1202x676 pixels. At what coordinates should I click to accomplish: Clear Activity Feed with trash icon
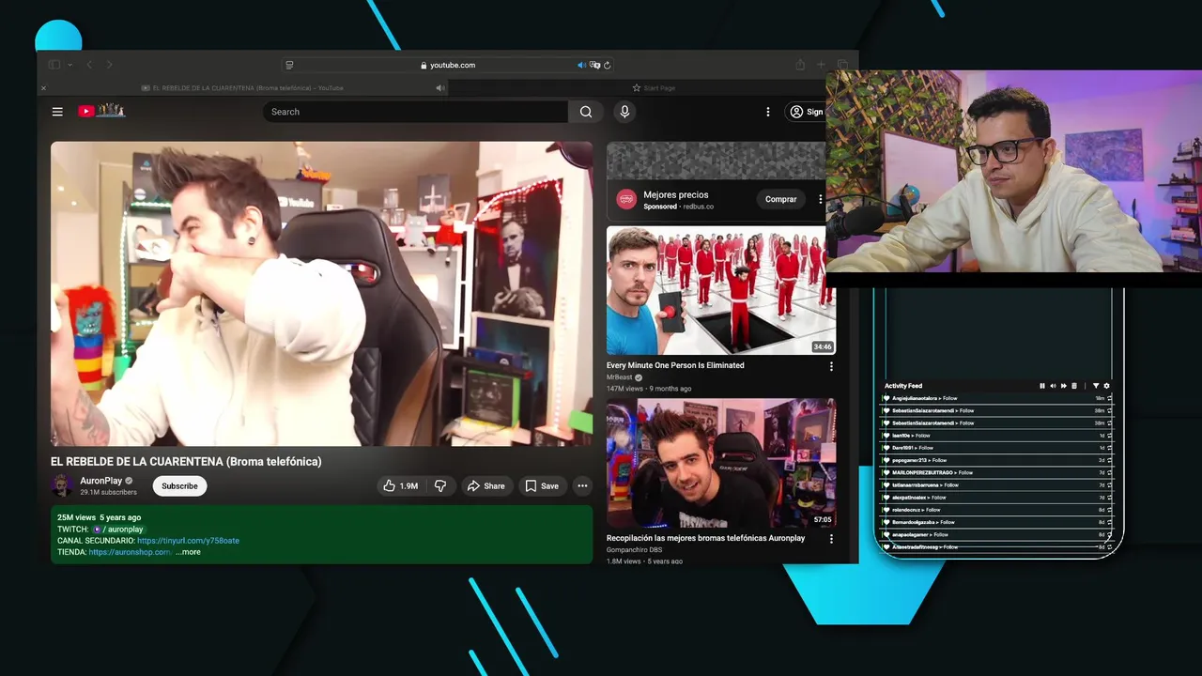tap(1073, 386)
